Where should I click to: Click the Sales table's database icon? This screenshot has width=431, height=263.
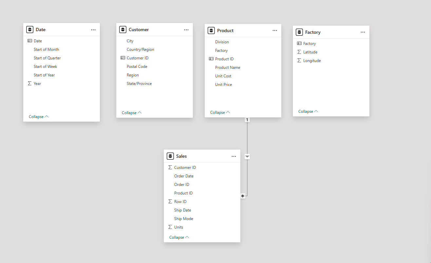click(x=170, y=156)
